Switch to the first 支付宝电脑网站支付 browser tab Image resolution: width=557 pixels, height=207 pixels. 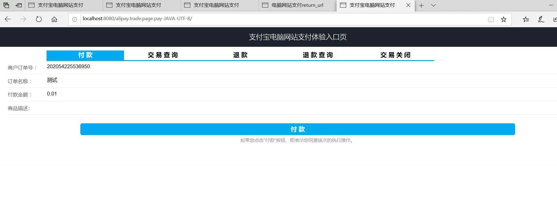click(x=64, y=5)
